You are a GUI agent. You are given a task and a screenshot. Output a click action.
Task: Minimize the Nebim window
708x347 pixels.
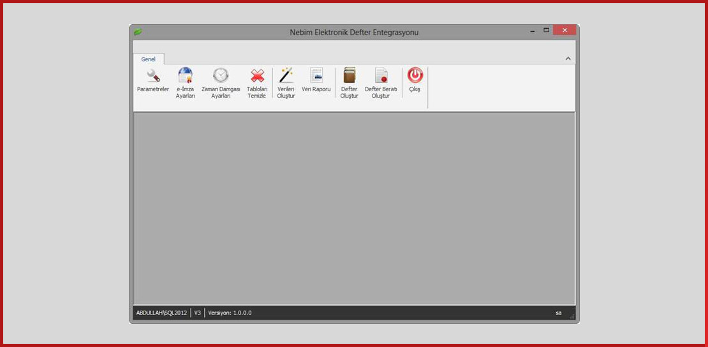[x=533, y=30]
